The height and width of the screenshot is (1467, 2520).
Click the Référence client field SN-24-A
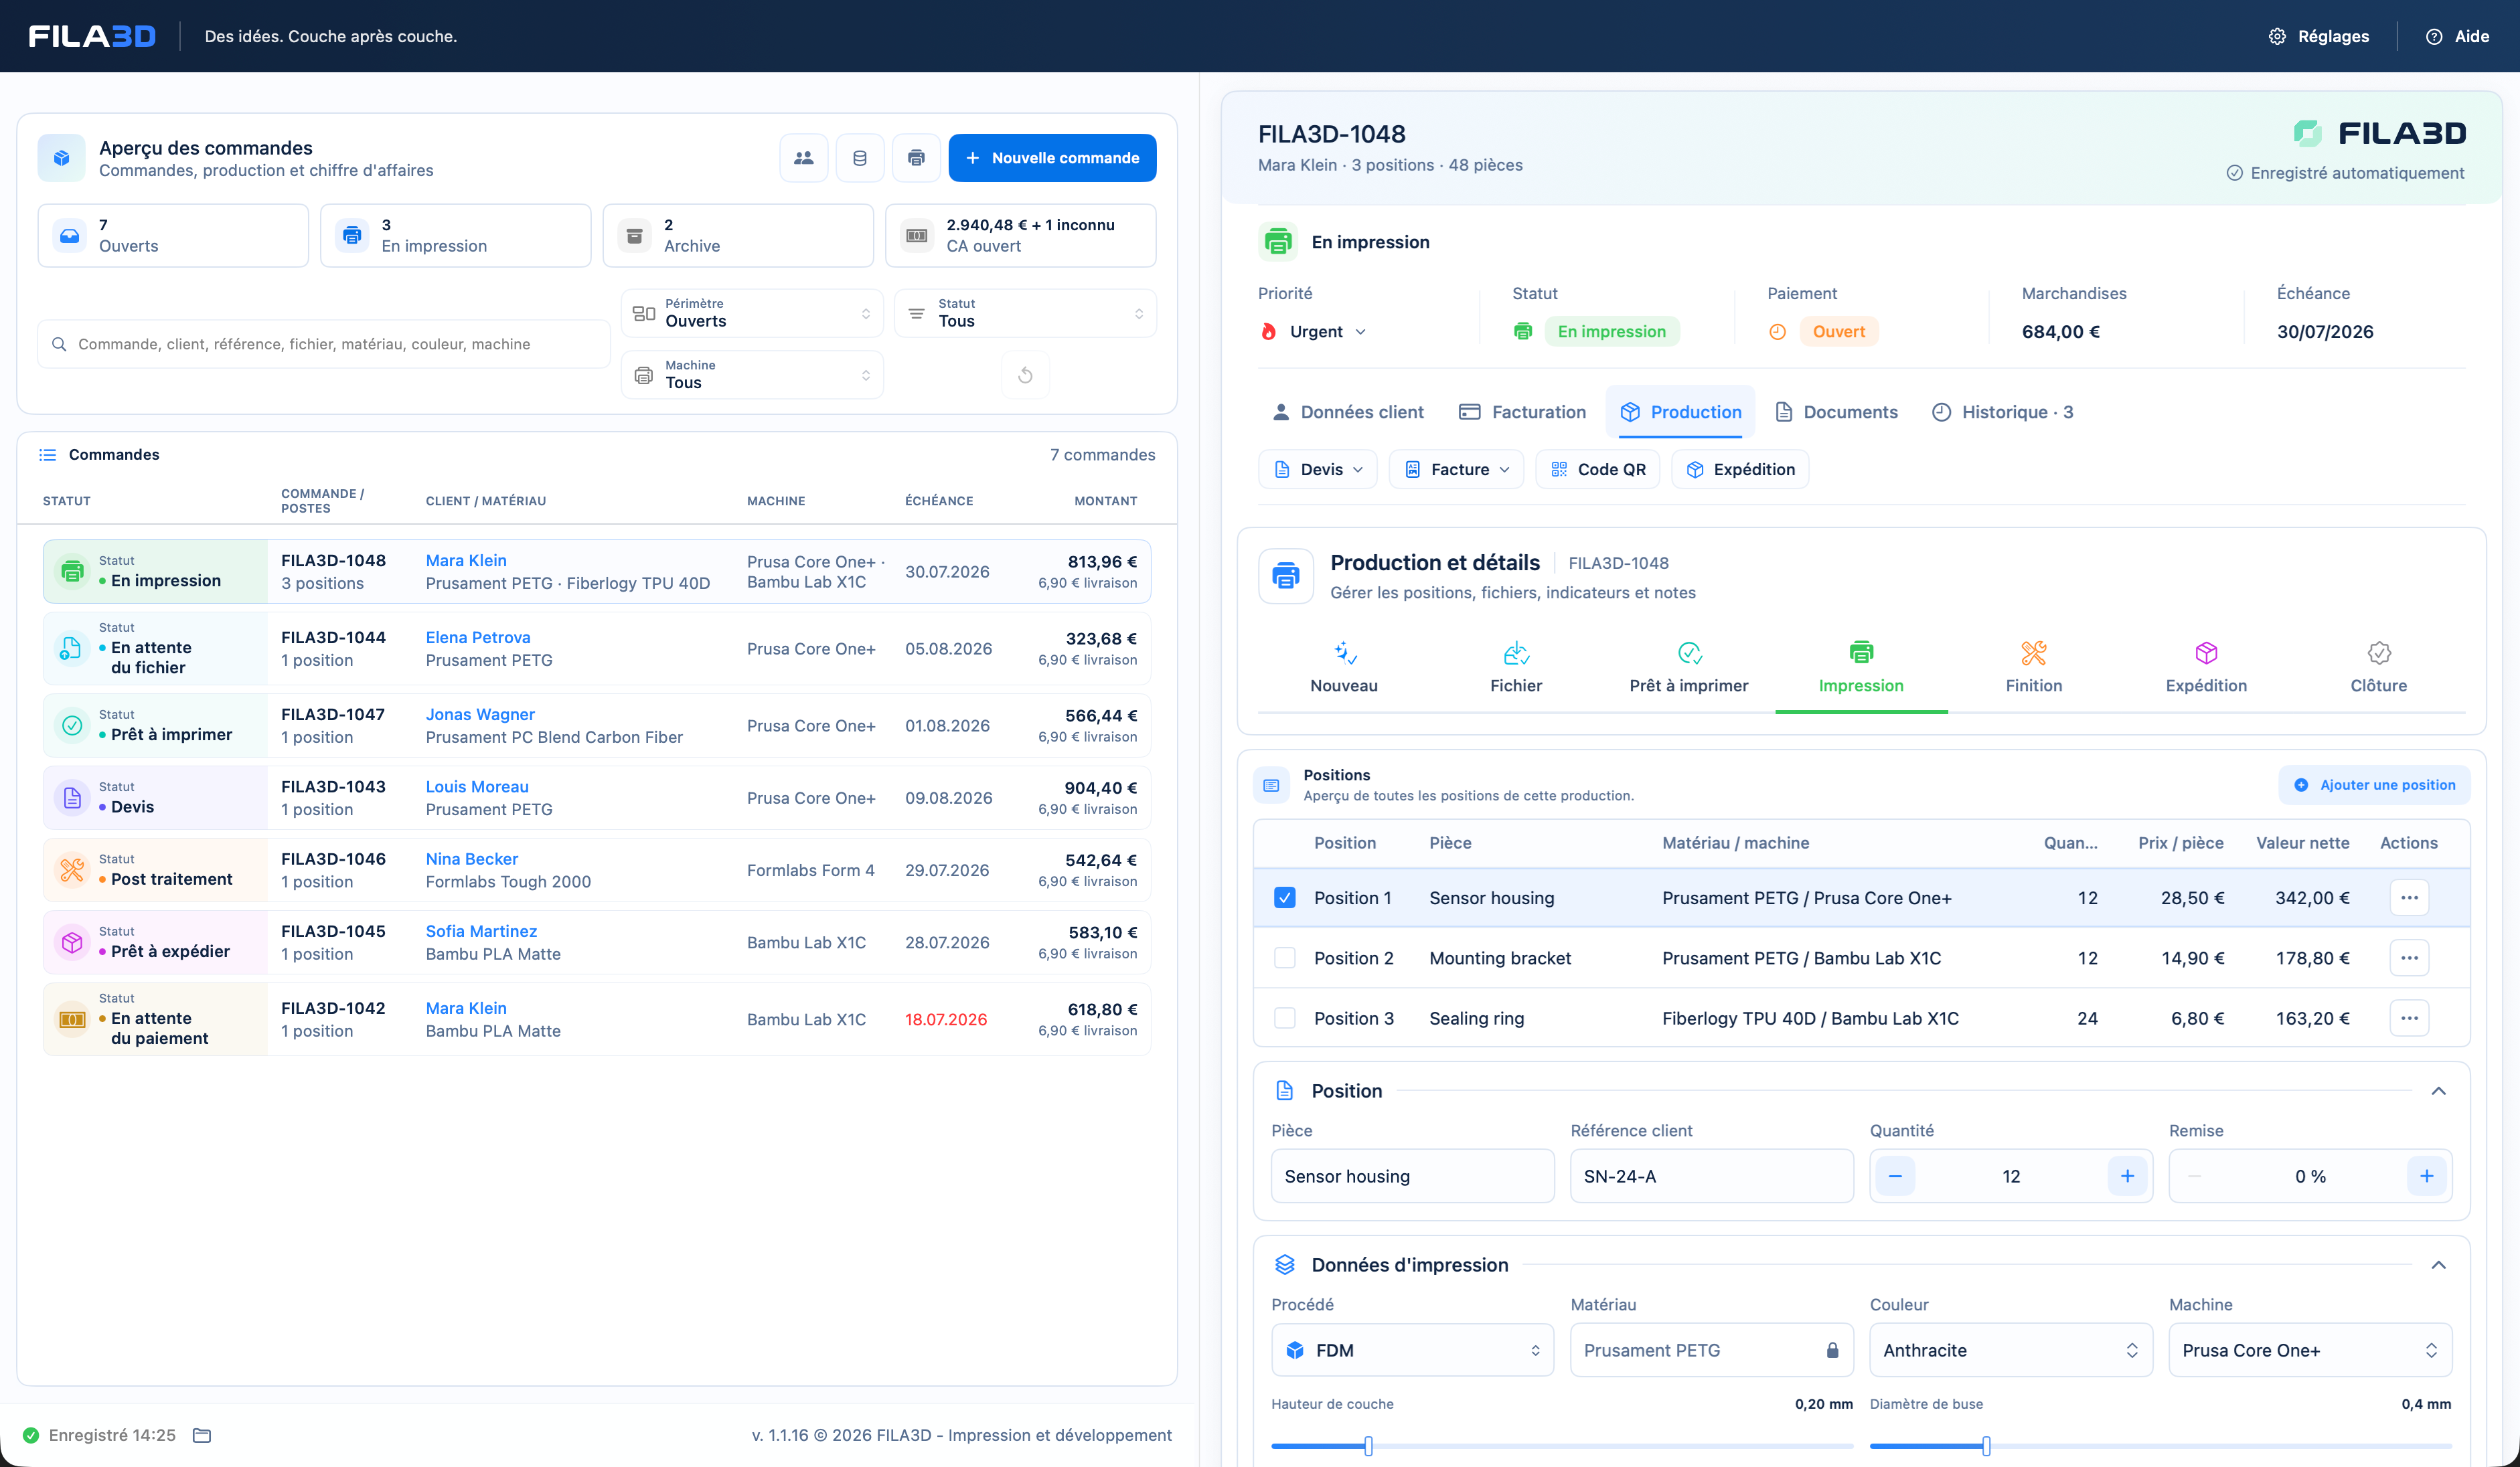tap(1711, 1176)
